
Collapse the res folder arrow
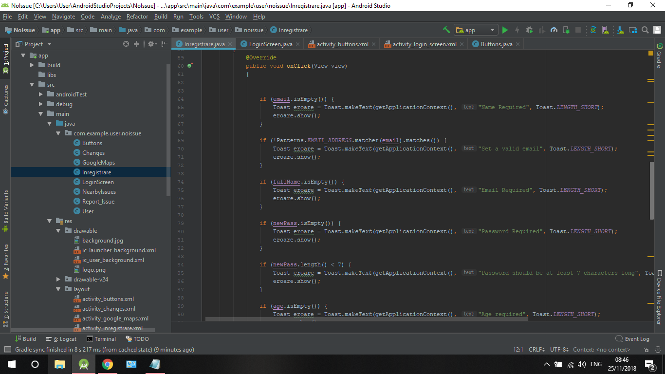tap(50, 221)
